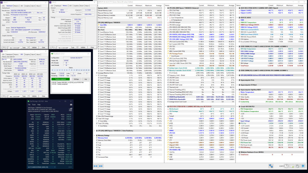
Task: Select DRAM Read Bandwidth sensor row
Action: [201, 97]
